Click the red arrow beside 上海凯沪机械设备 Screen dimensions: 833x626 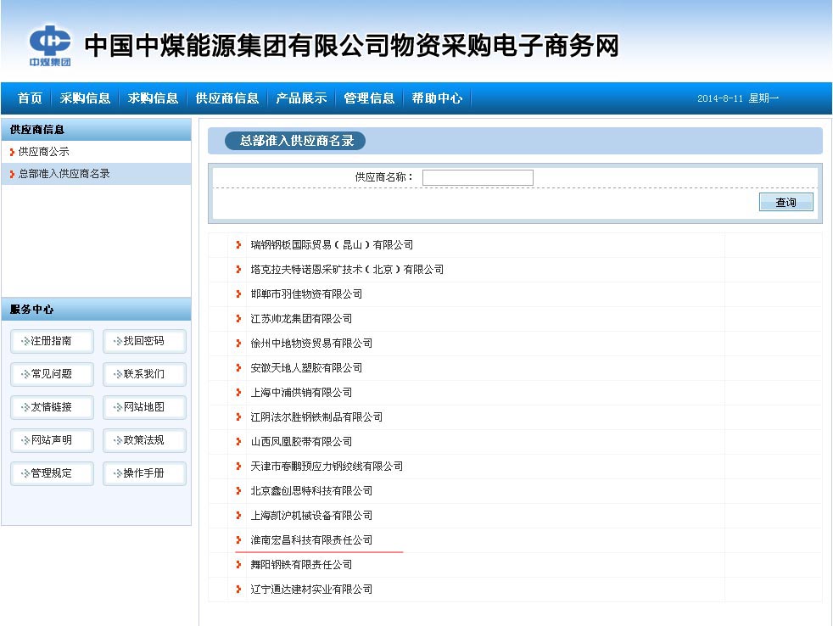click(x=238, y=516)
